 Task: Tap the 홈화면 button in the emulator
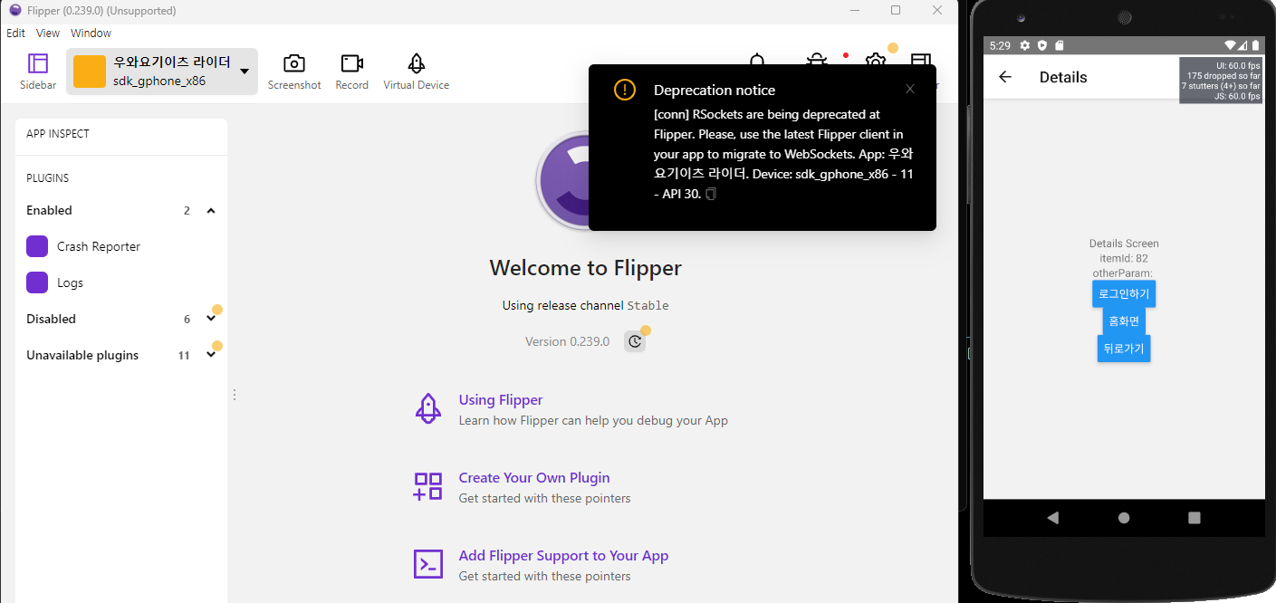pos(1124,321)
